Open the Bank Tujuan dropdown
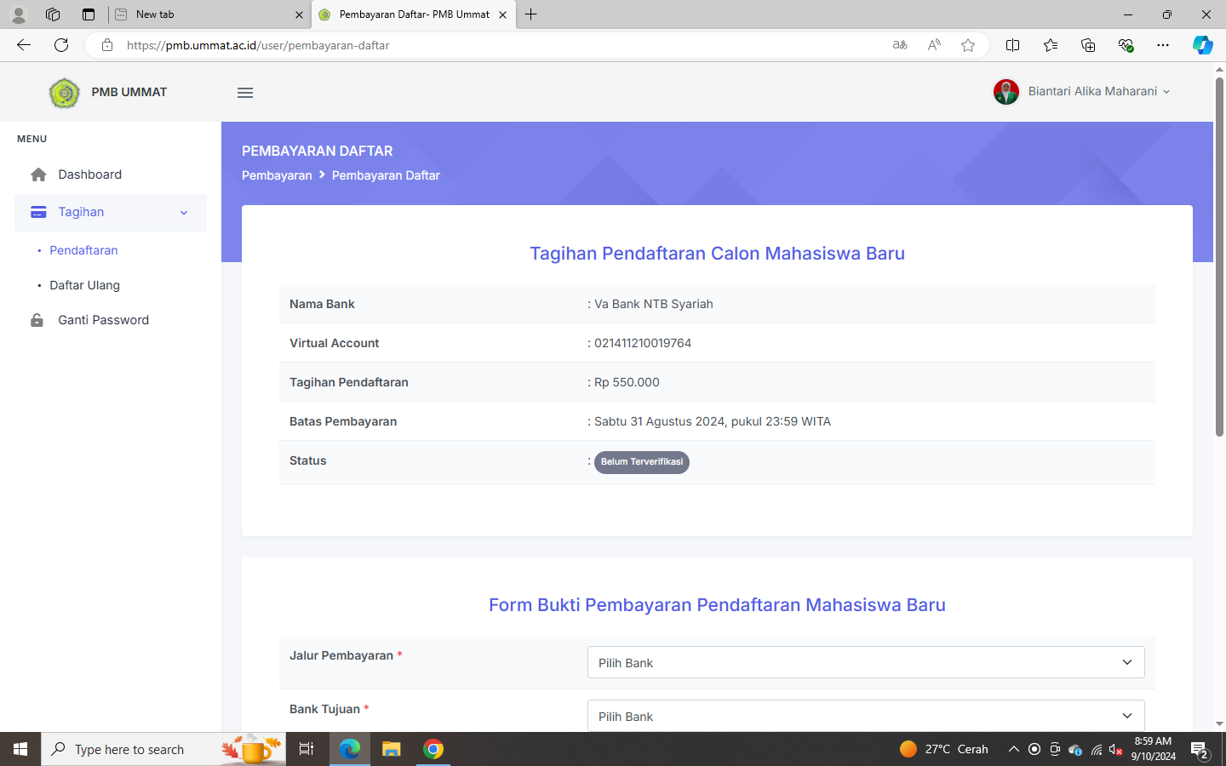1226x766 pixels. (865, 716)
